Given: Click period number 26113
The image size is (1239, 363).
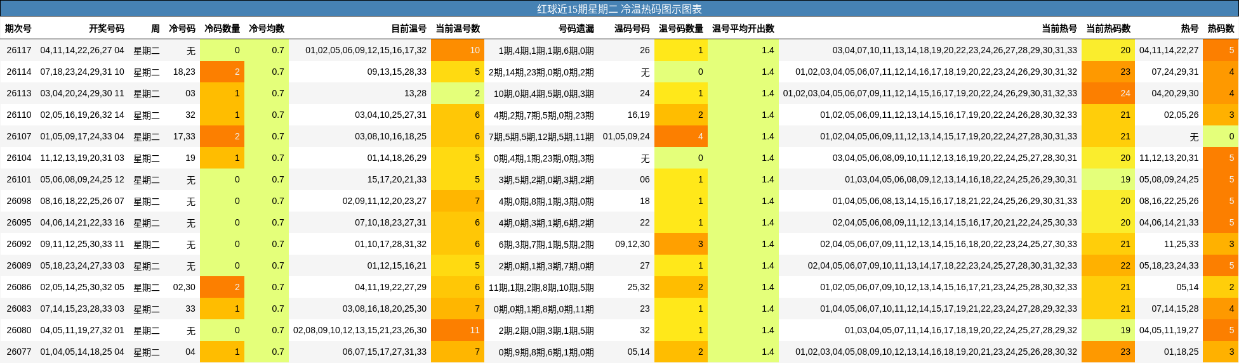Looking at the screenshot, I should 19,93.
